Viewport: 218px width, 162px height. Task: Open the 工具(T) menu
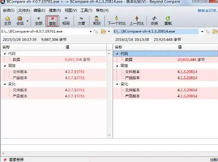pos(86,10)
